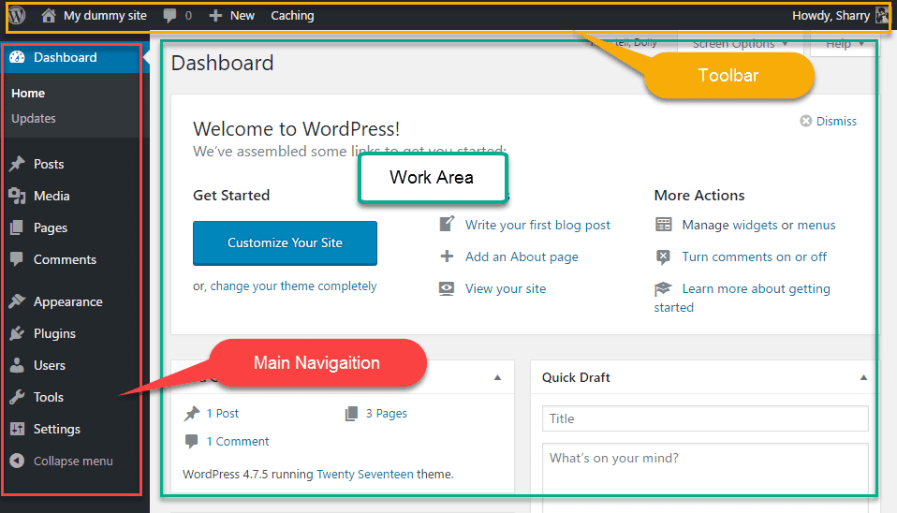Expand the Screen Options dropdown
The height and width of the screenshot is (513, 897).
point(740,44)
